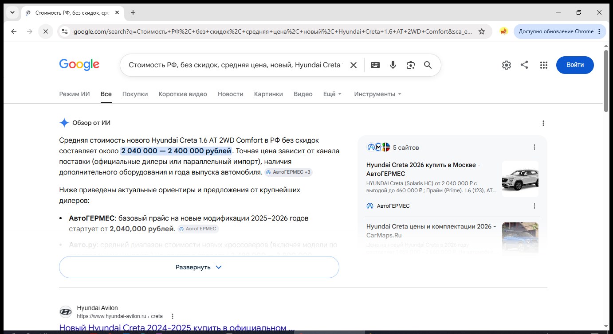Go to the Google homepage via the logo
This screenshot has height=334, width=613.
pyautogui.click(x=79, y=65)
